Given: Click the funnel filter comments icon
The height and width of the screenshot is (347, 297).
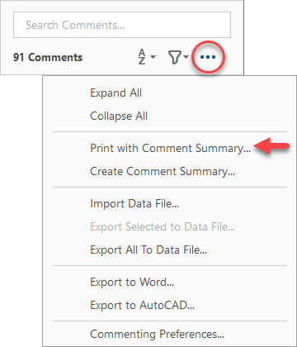Looking at the screenshot, I should pyautogui.click(x=175, y=57).
